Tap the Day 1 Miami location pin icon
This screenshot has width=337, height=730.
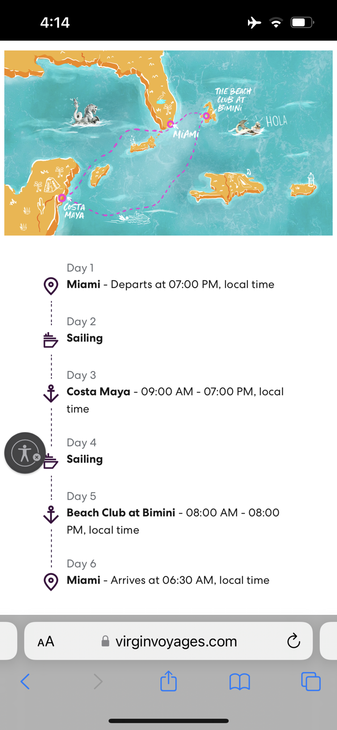51,286
